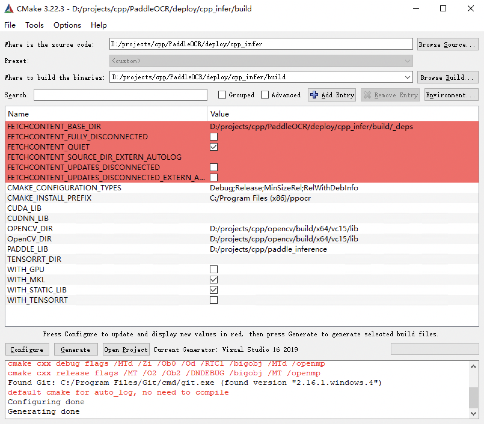Image resolution: width=484 pixels, height=424 pixels.
Task: Click Browse Source to pick source directory
Action: click(x=447, y=44)
